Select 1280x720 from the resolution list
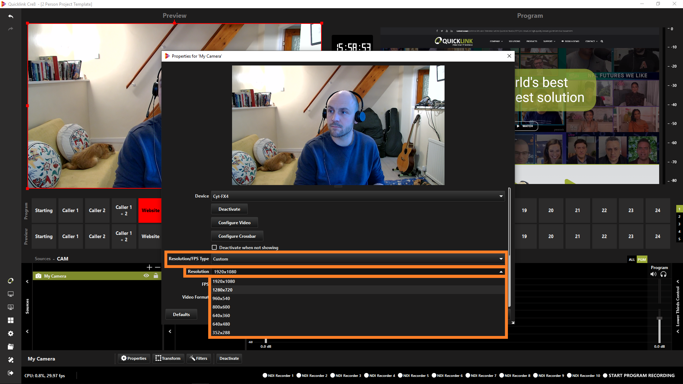 222,290
